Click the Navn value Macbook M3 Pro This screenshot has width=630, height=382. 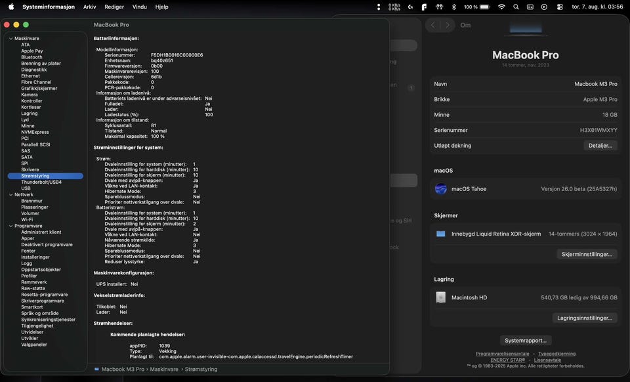click(596, 84)
